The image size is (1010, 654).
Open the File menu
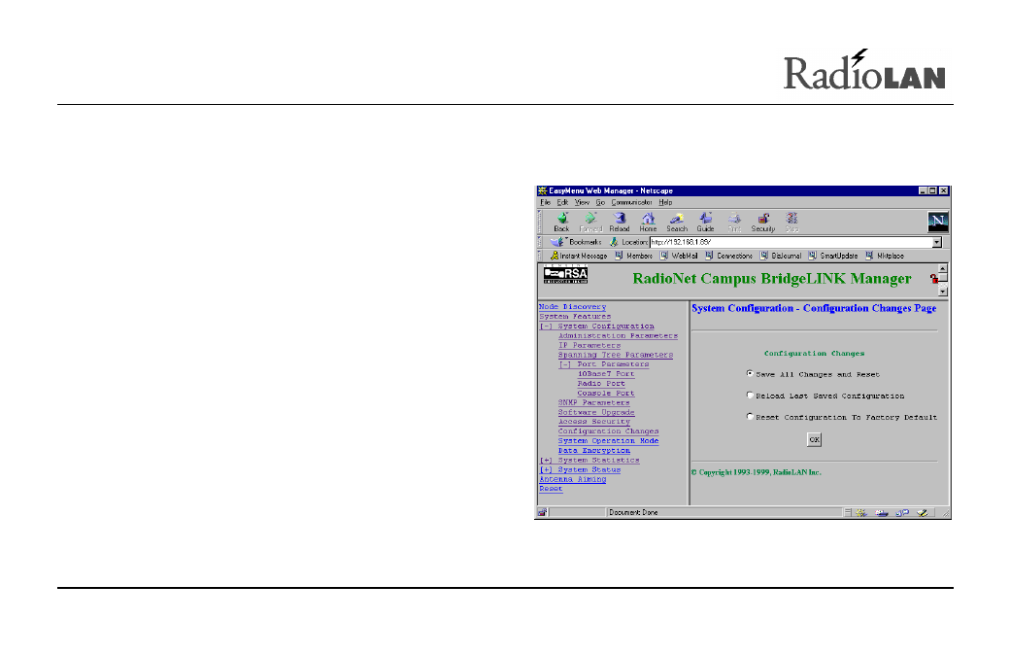545,202
